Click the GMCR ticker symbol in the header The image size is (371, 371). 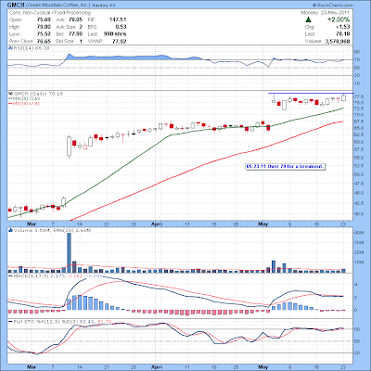[15, 5]
